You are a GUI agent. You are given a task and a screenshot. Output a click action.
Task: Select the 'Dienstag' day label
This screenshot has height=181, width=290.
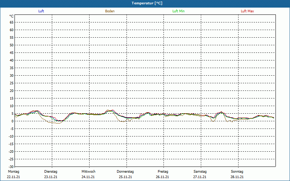[x=51, y=172]
